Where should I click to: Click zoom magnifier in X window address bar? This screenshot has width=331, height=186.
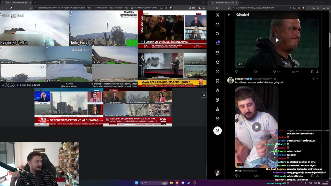click(290, 8)
